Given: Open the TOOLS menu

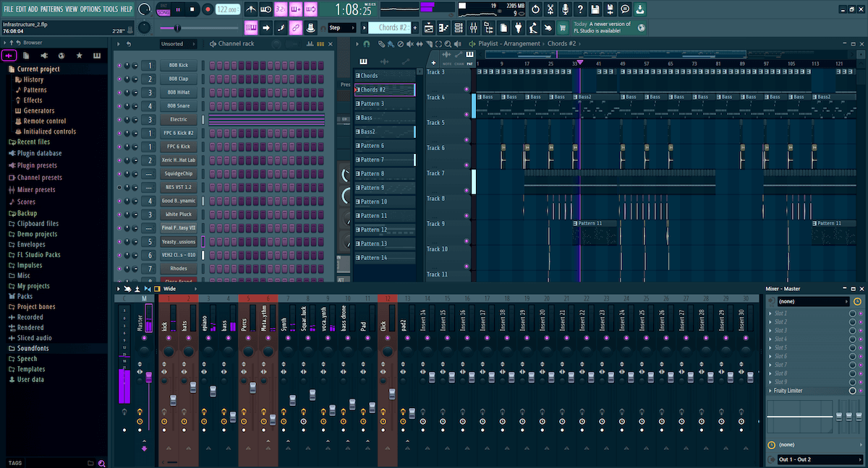Looking at the screenshot, I should [x=110, y=9].
